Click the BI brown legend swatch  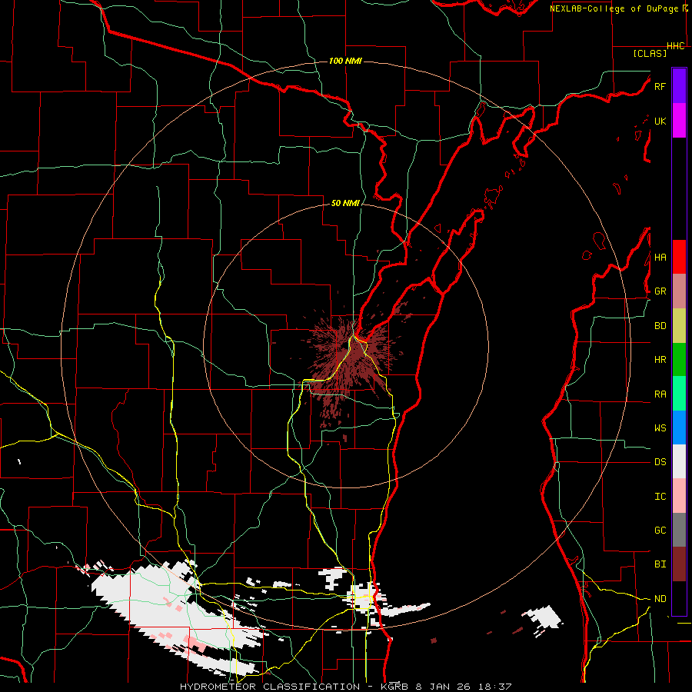pos(679,564)
